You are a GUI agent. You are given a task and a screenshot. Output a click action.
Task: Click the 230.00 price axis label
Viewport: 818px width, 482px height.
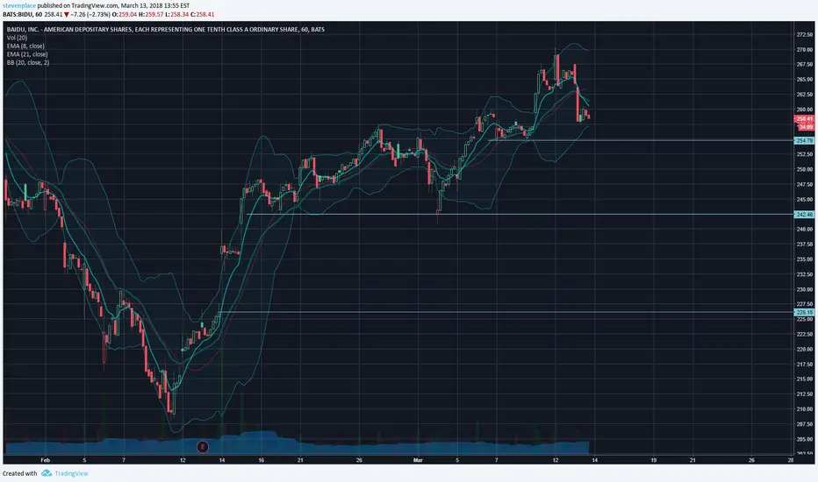(805, 289)
